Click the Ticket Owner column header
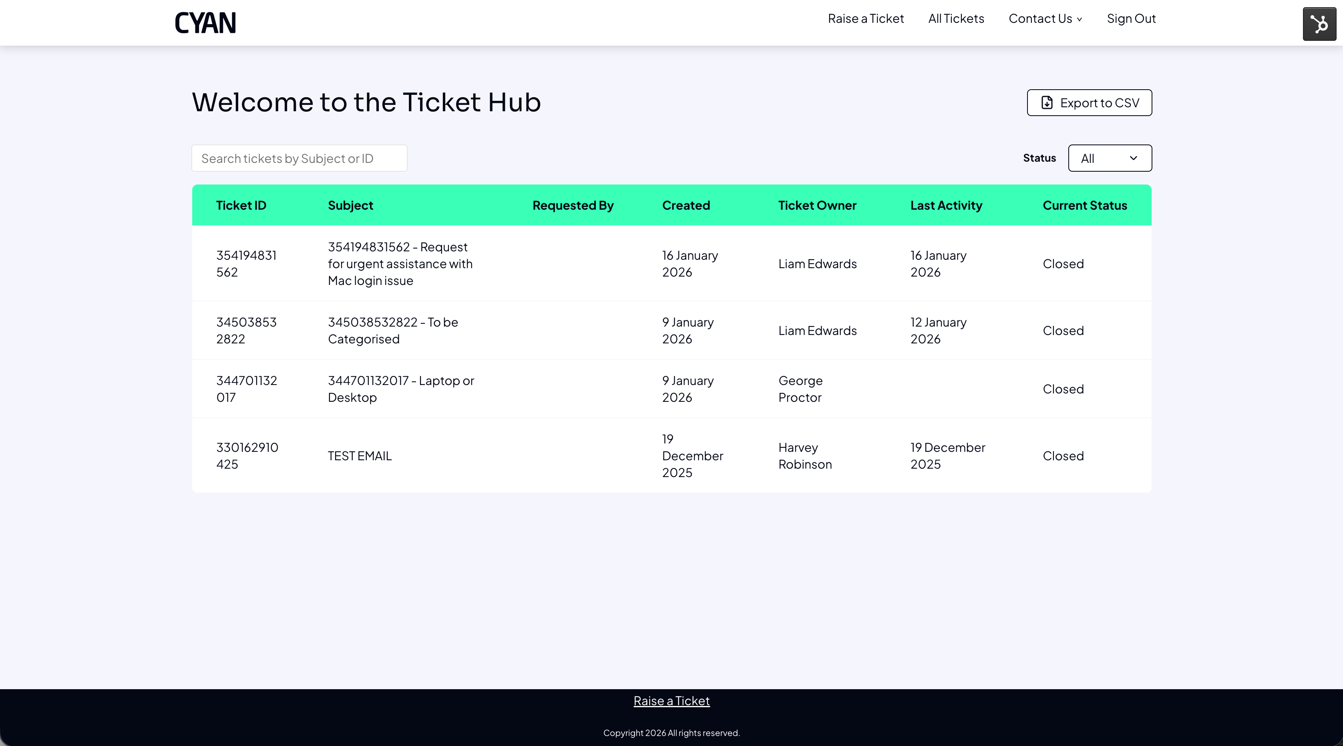This screenshot has width=1343, height=746. [x=817, y=205]
